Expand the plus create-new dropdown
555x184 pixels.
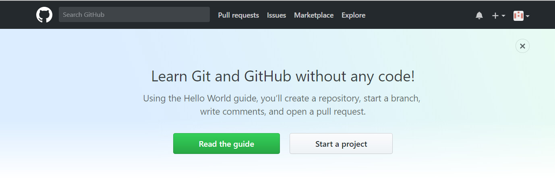point(499,16)
